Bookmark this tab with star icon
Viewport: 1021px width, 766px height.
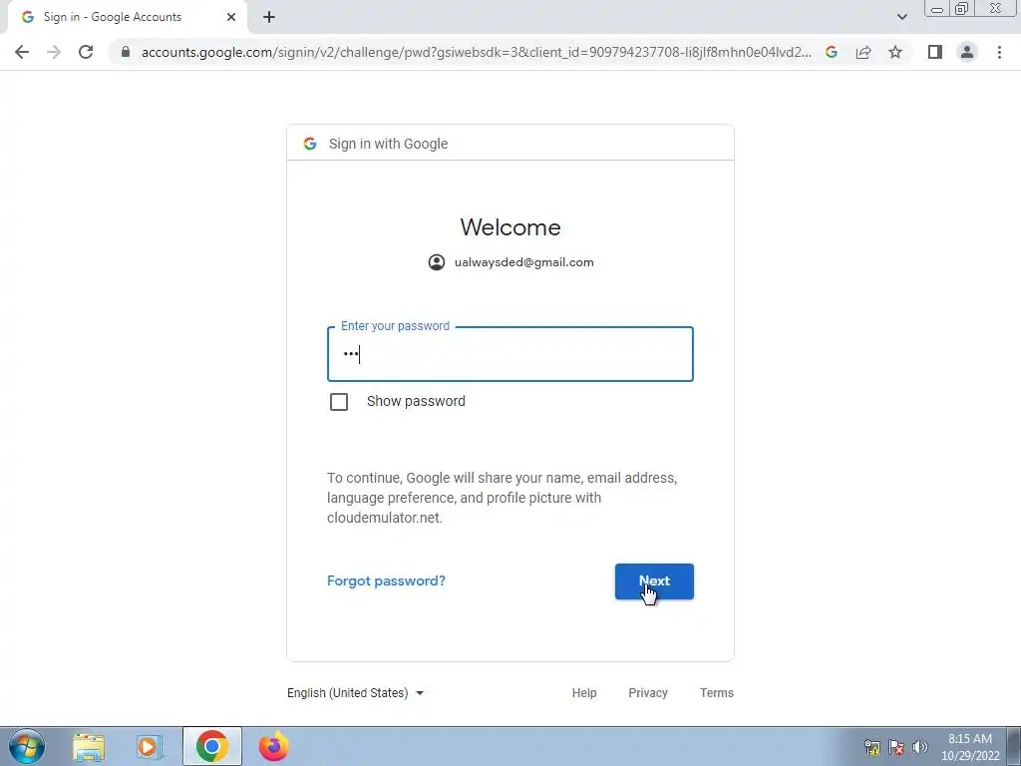[x=895, y=52]
